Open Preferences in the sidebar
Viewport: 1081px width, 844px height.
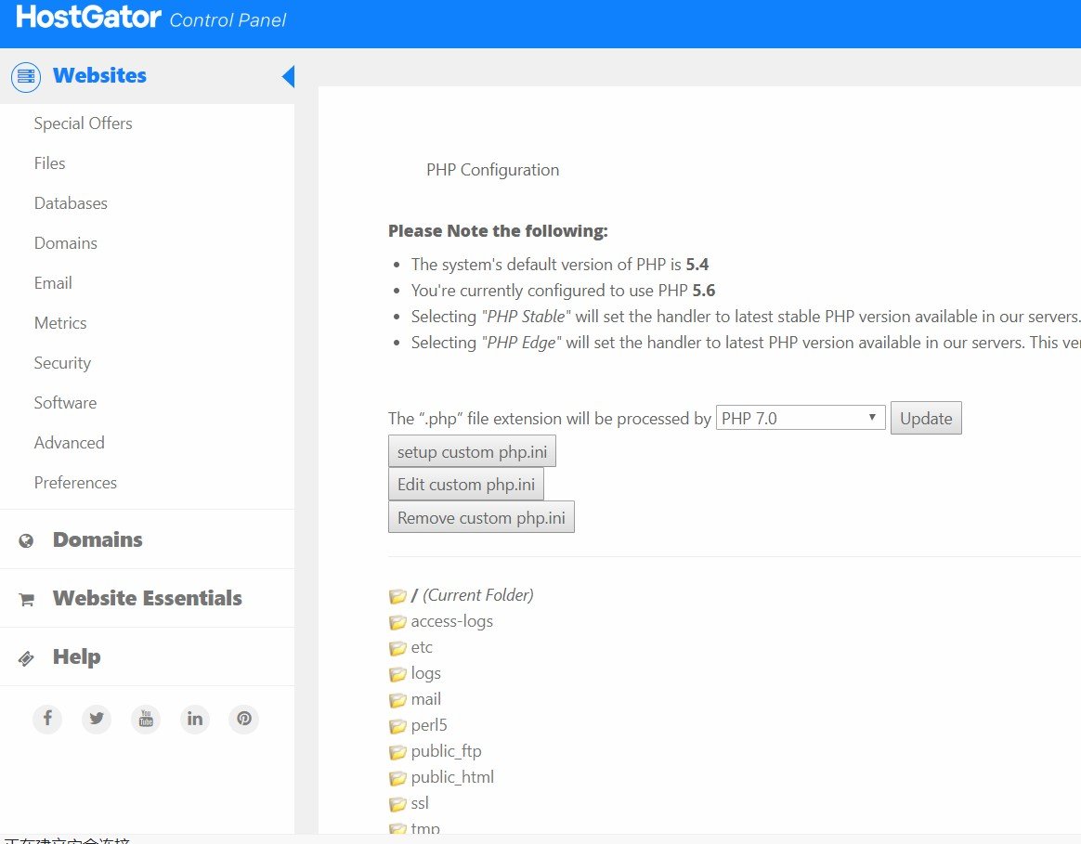pos(76,483)
